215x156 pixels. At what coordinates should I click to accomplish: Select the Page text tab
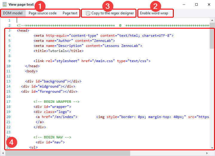point(70,13)
